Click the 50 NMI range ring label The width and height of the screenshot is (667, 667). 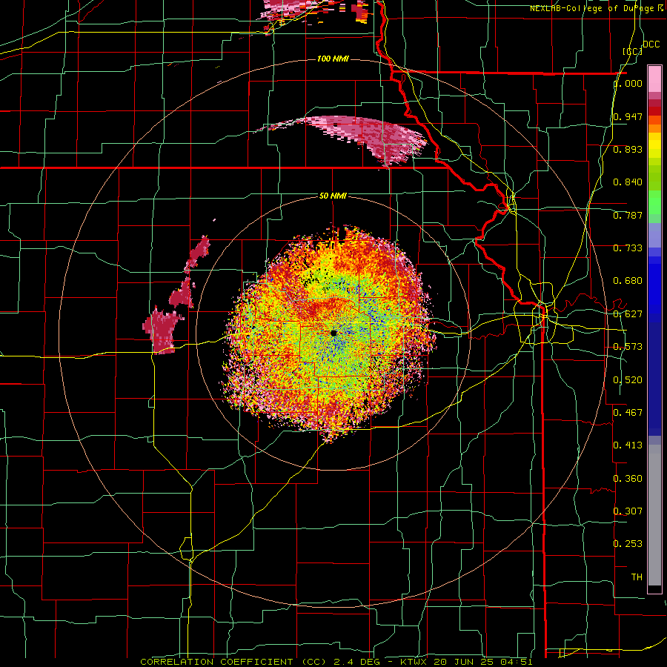point(333,196)
